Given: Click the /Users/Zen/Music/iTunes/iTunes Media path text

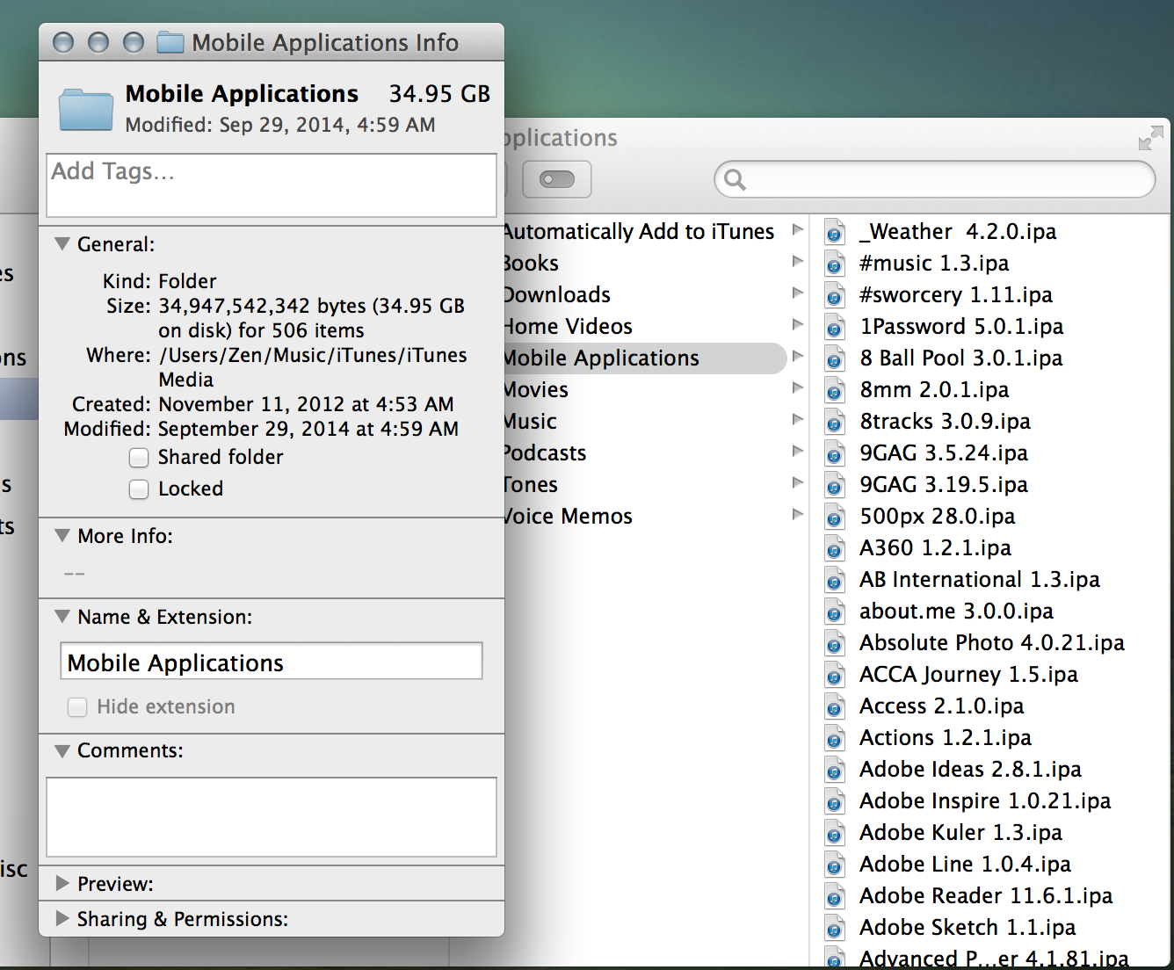Looking at the screenshot, I should point(313,367).
